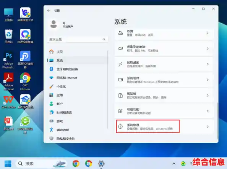Open 蓝牙和其他设备 settings
The height and width of the screenshot is (169, 227).
pyautogui.click(x=78, y=69)
